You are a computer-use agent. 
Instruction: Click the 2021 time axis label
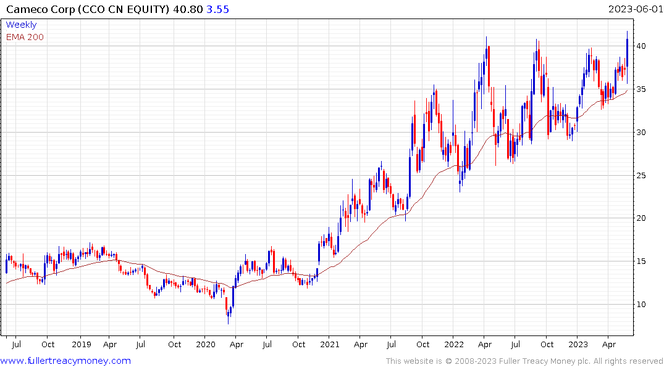[x=329, y=344]
